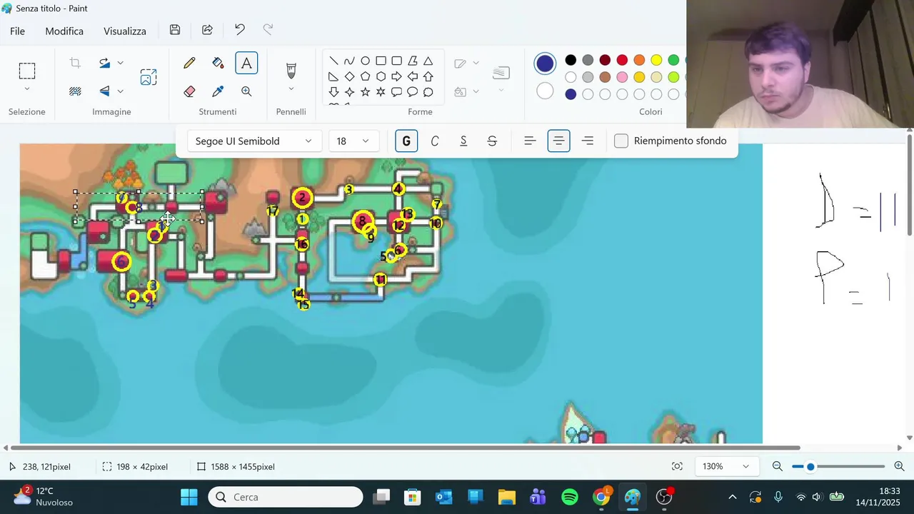Select the Pentagon shape
Viewport: 914px width, 514px height.
click(365, 76)
